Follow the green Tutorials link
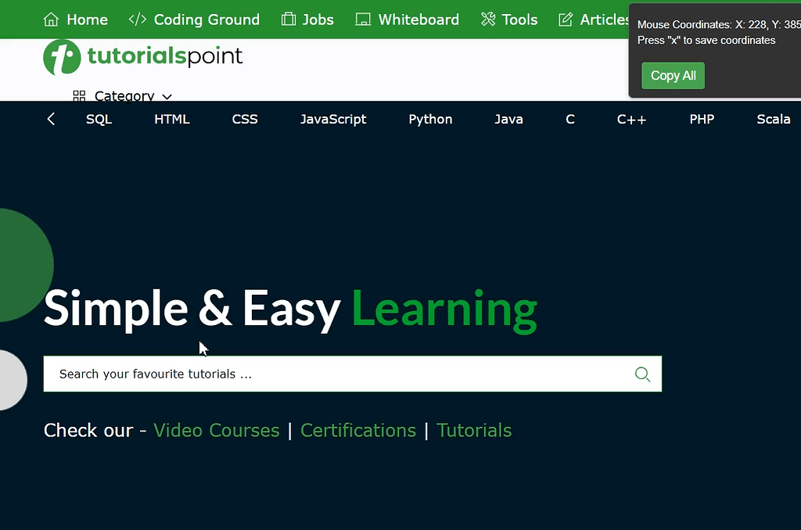 coord(474,431)
